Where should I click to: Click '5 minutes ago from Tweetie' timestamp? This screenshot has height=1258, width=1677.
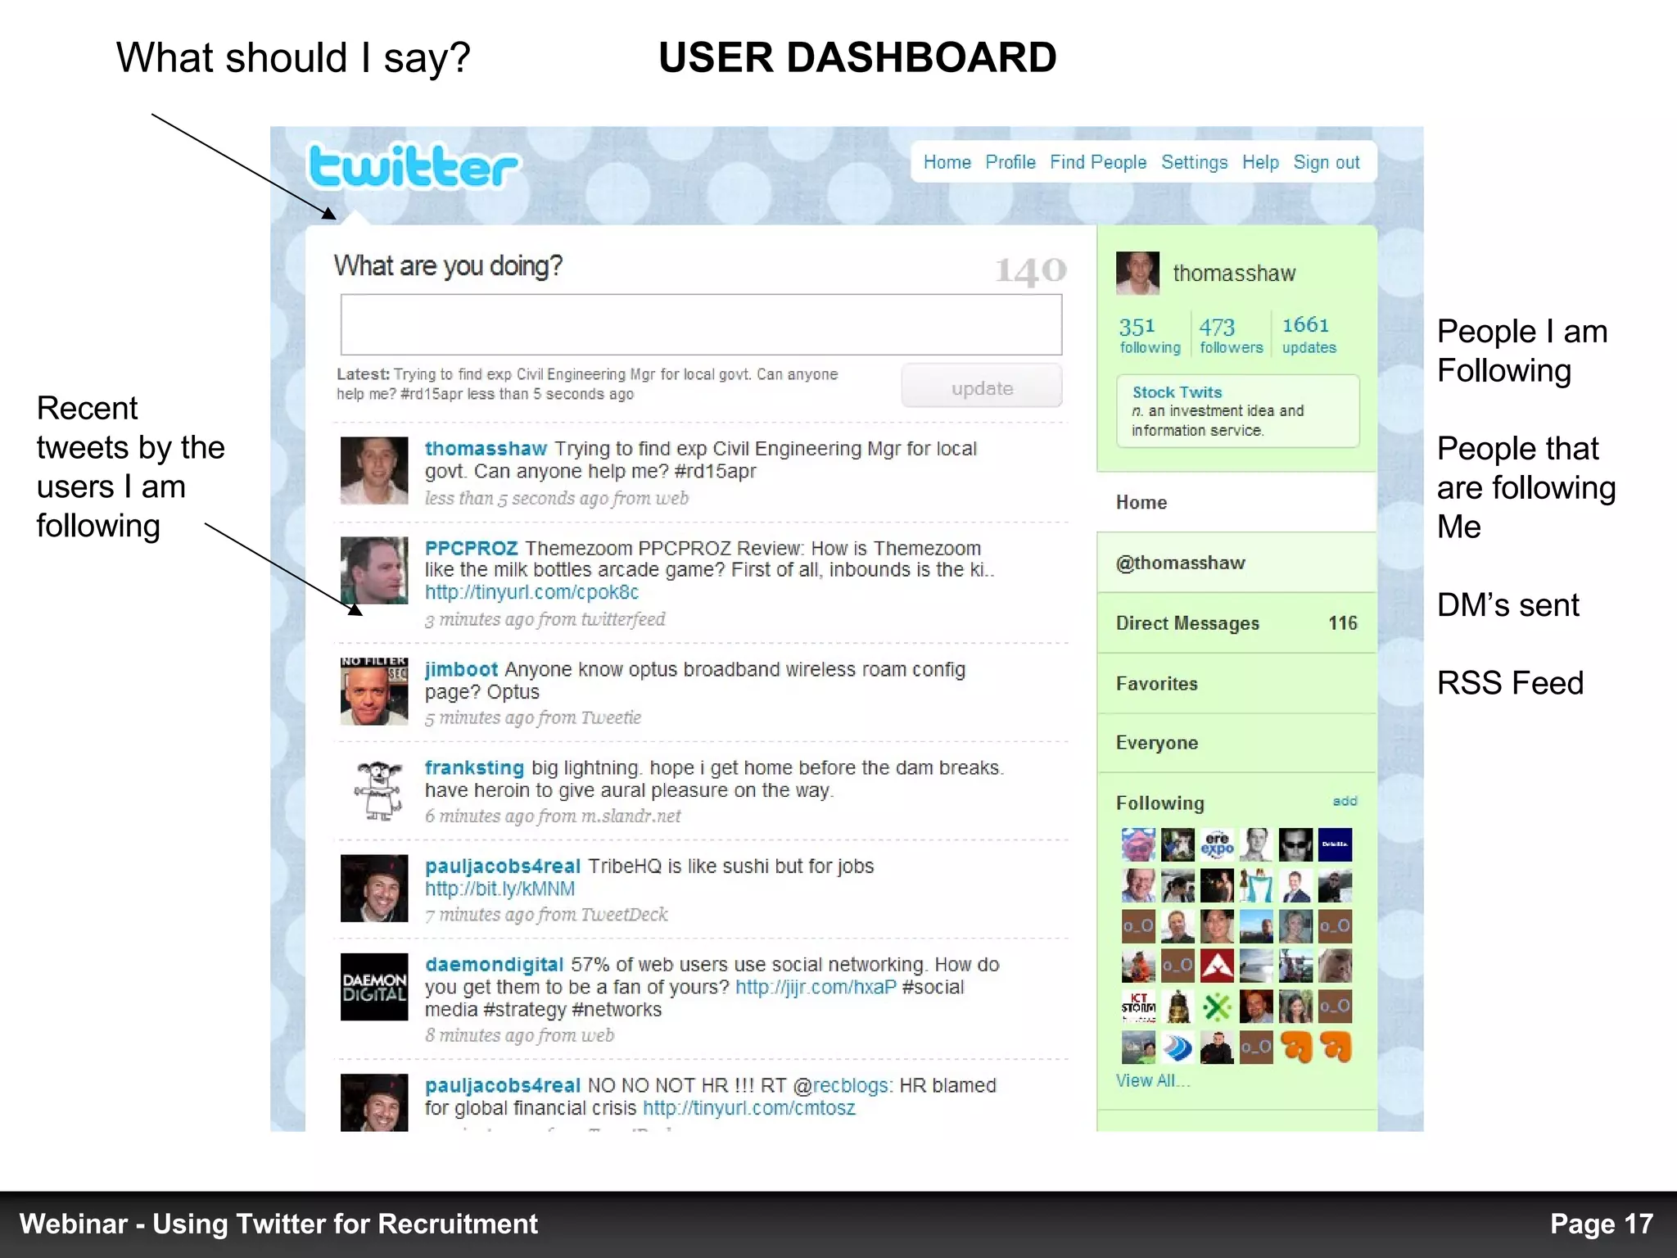532,717
